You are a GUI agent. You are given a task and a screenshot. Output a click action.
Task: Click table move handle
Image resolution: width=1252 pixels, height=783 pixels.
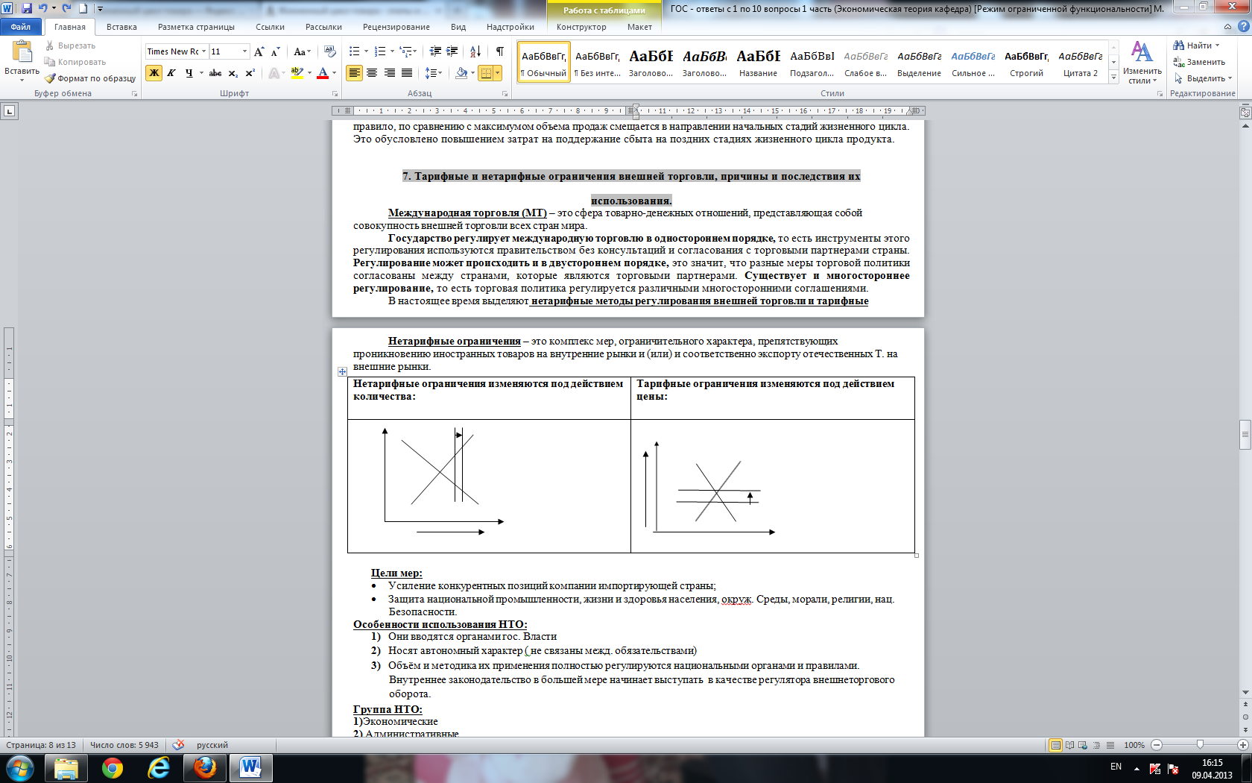342,371
